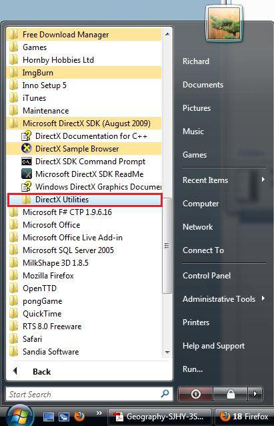Open Richard's user folder
The width and height of the screenshot is (274, 426).
tap(196, 61)
